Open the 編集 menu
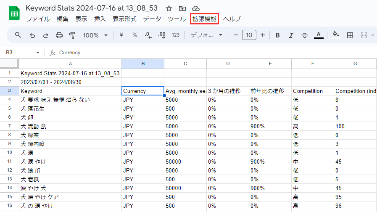The width and height of the screenshot is (377, 212). coord(63,19)
